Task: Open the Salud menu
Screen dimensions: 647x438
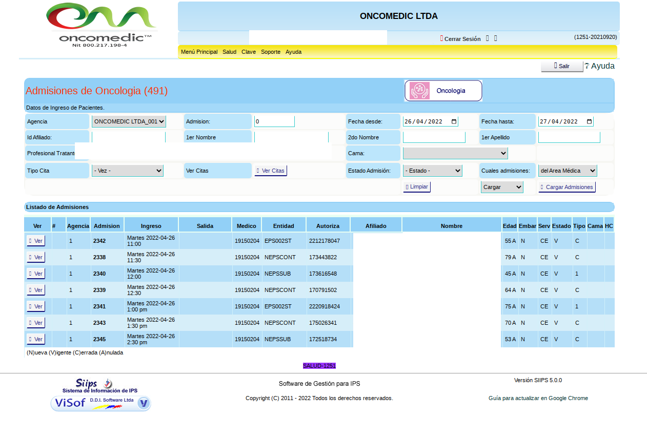Action: point(229,52)
